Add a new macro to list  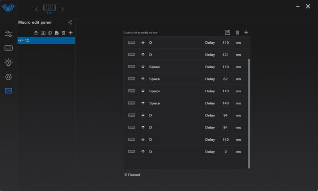click(71, 33)
